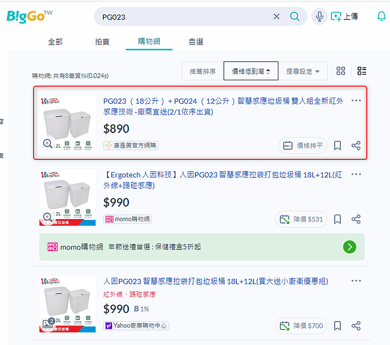Open the 買大送小廚衛優惠組 product link
The width and height of the screenshot is (390, 345).
pyautogui.click(x=216, y=281)
